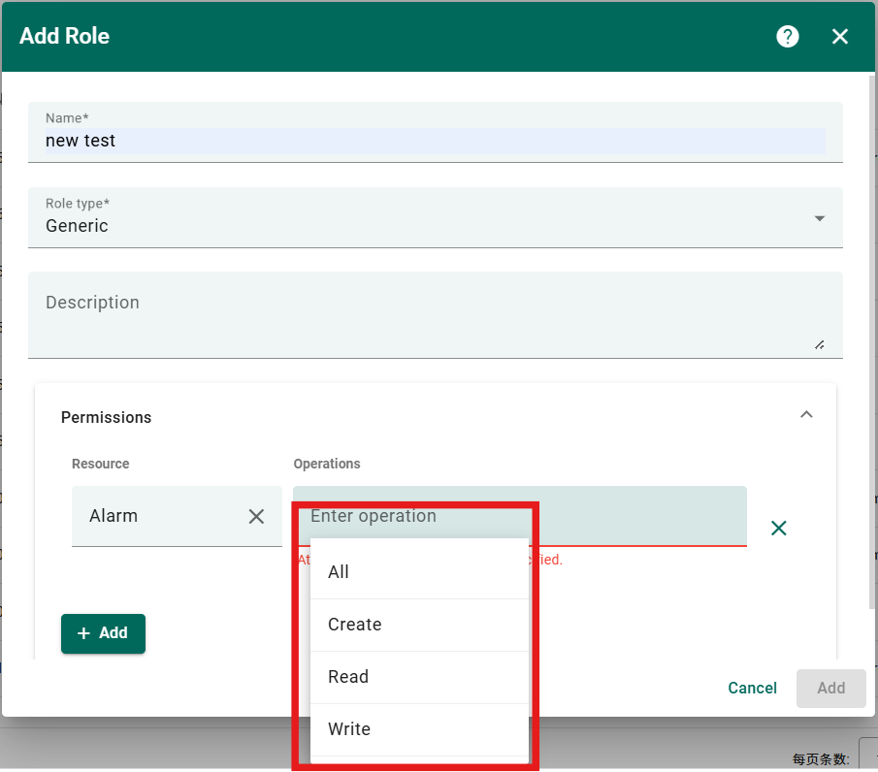Grab the Description resize handle
The width and height of the screenshot is (878, 772).
819,345
